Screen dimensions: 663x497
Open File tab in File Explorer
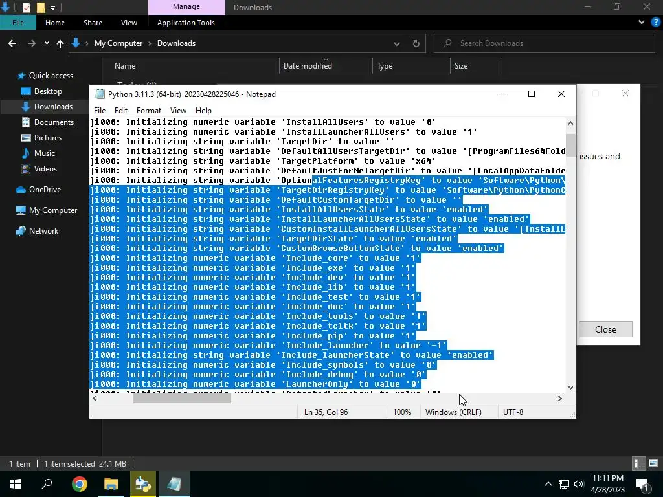pos(18,23)
